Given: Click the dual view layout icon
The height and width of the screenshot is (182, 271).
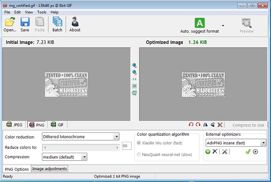Looking at the screenshot, I should (135, 93).
